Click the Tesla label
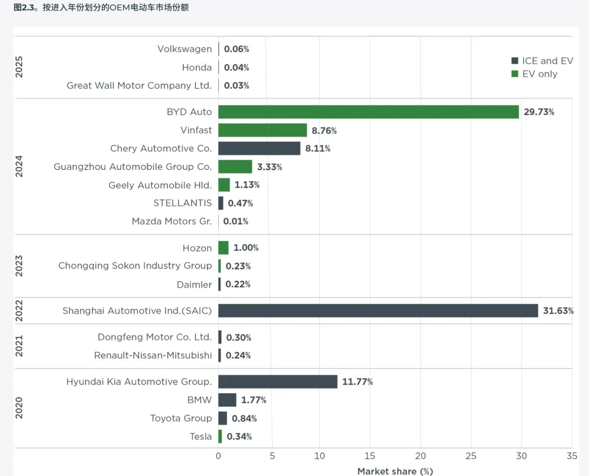This screenshot has width=589, height=476. (201, 437)
